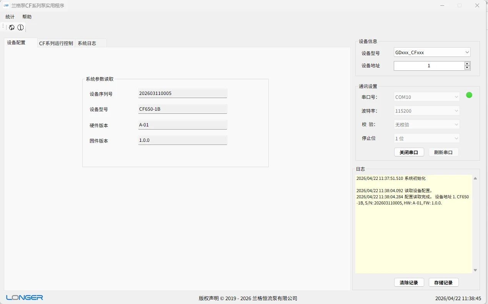Click the log line 系统初始化
Image resolution: width=488 pixels, height=304 pixels.
[x=391, y=178]
